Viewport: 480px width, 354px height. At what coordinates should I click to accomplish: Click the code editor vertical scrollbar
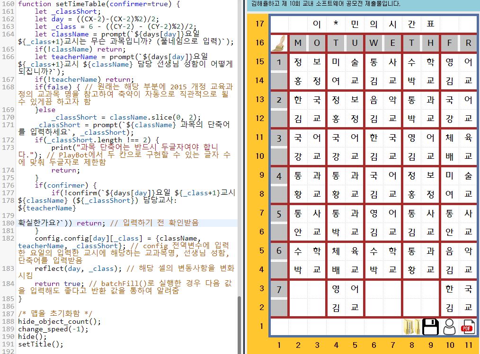click(240, 321)
